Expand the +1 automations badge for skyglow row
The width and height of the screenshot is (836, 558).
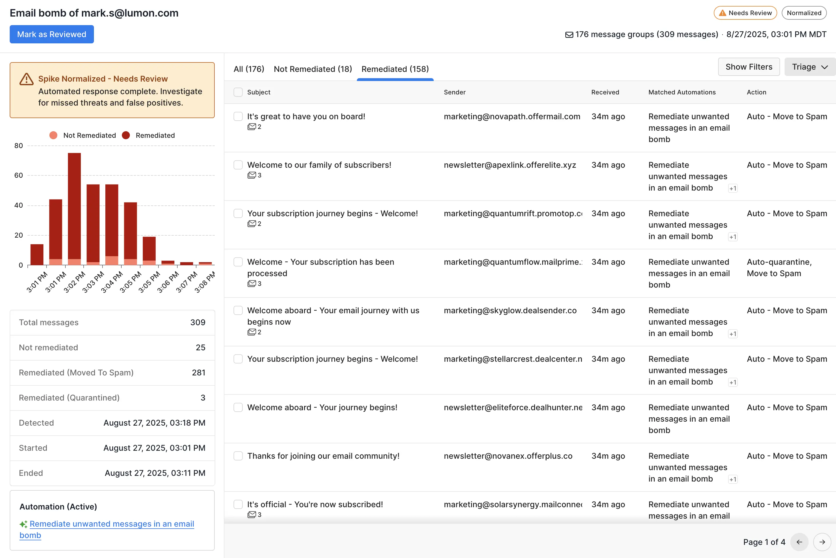click(x=732, y=334)
